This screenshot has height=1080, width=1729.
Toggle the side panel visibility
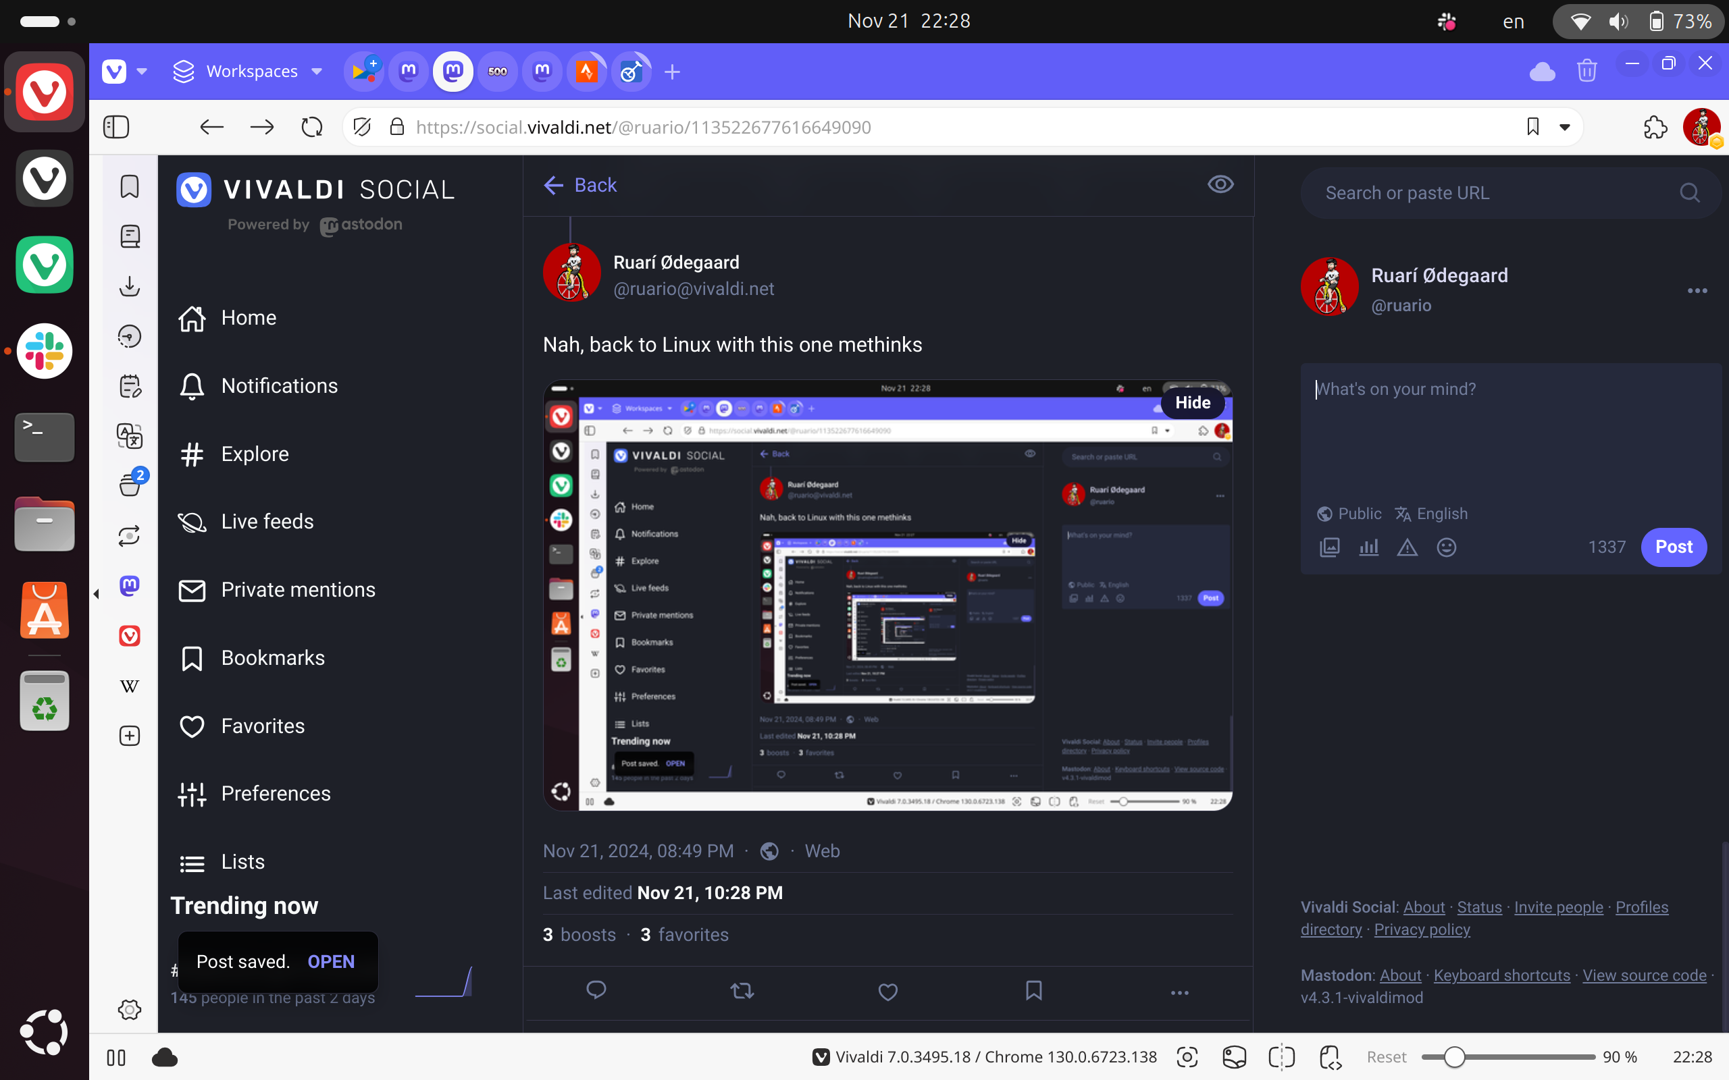[115, 127]
